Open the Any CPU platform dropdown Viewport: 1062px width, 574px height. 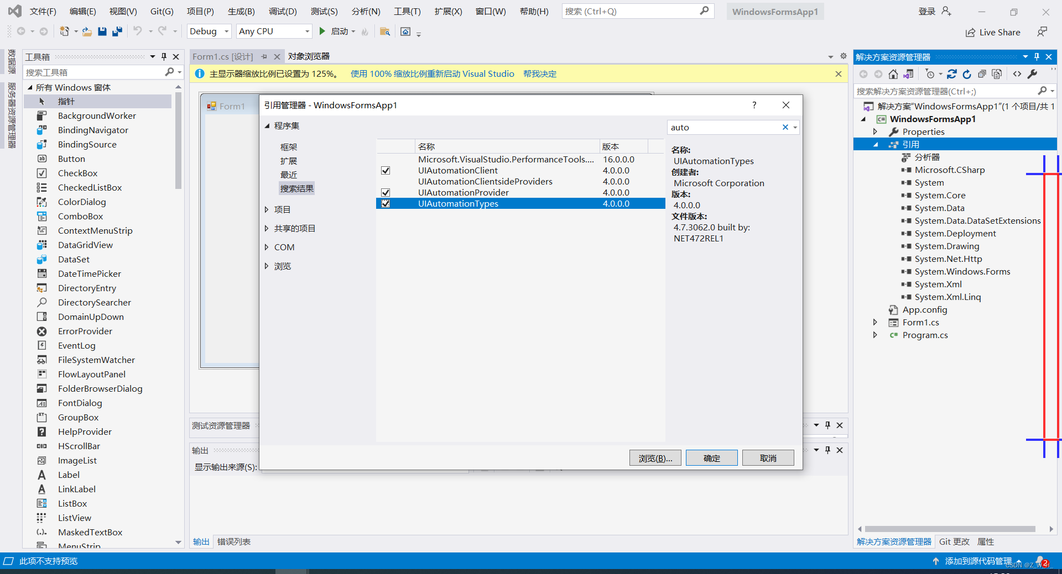point(307,31)
